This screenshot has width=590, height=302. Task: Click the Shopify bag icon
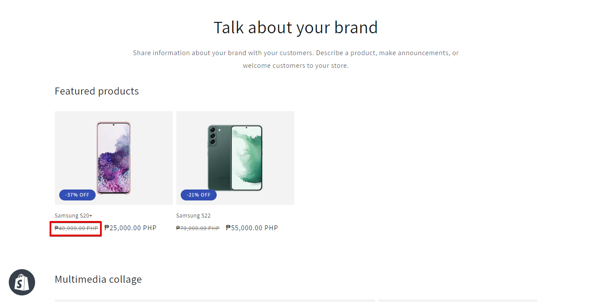(x=22, y=282)
